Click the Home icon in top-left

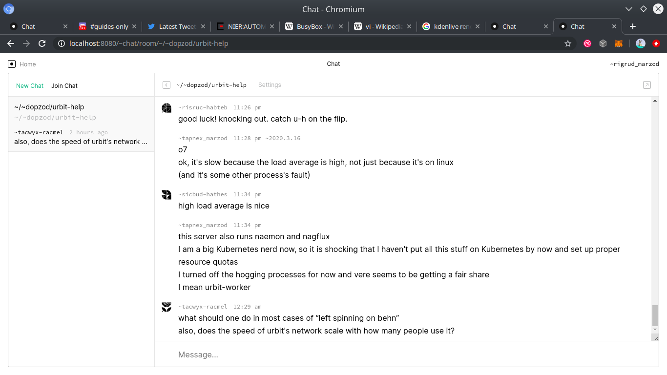pos(12,64)
